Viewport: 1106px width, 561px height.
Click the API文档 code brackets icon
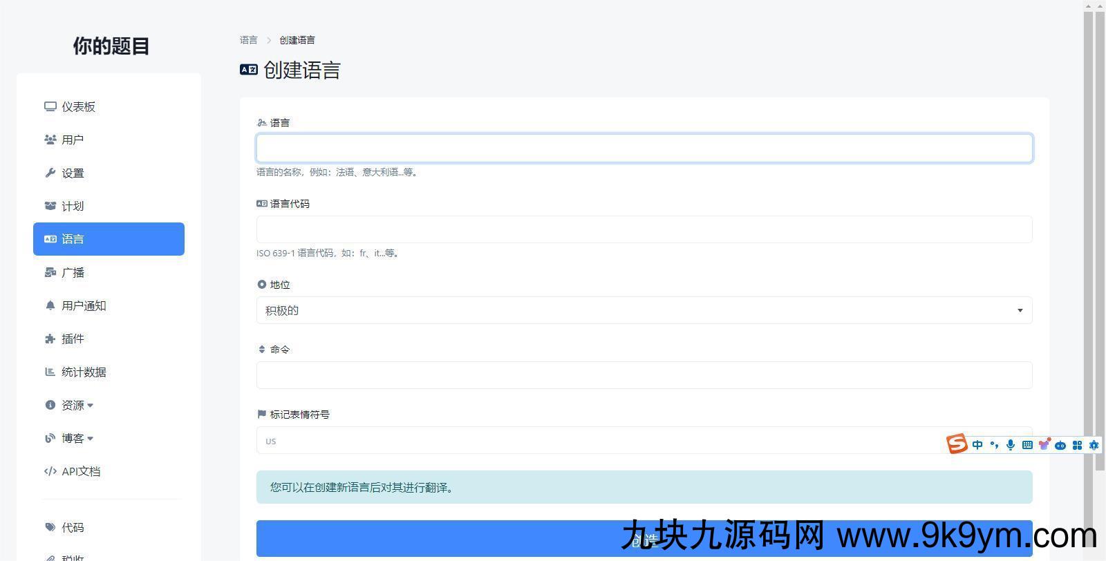[50, 471]
